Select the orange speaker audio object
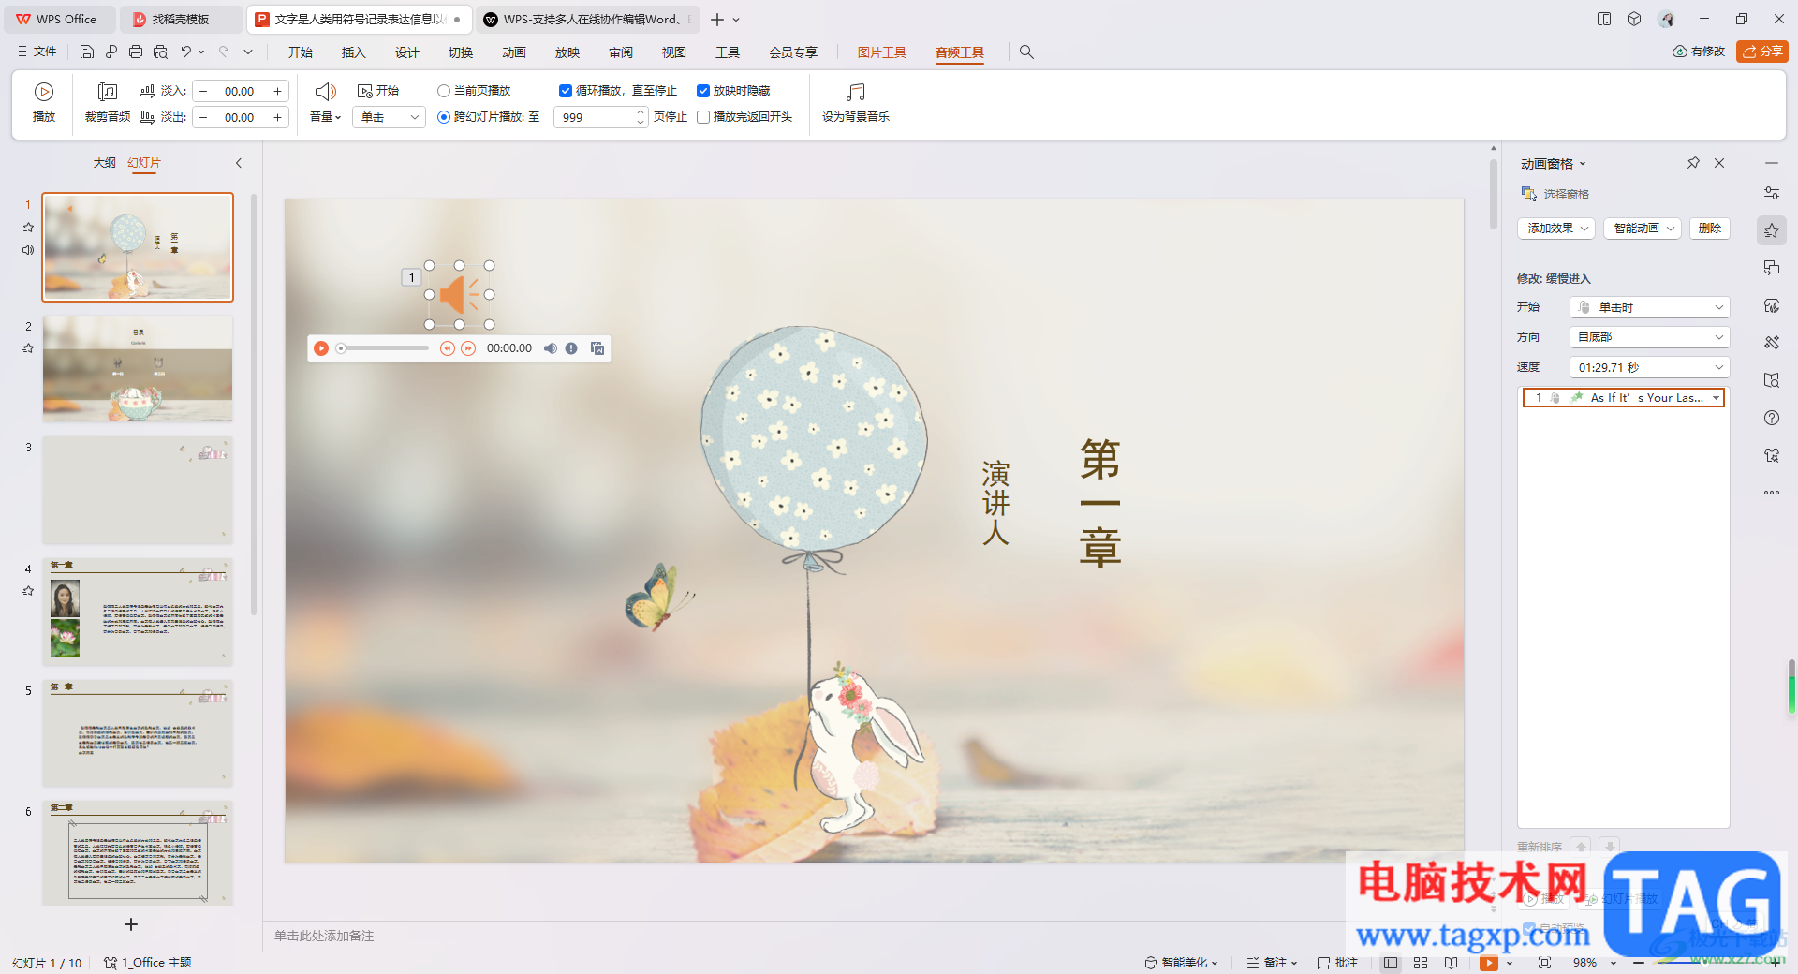This screenshot has height=974, width=1798. (x=459, y=295)
